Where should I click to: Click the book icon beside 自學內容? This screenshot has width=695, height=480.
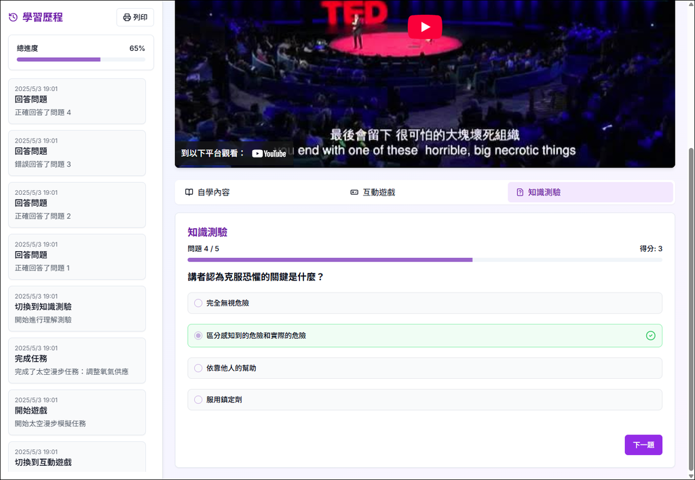189,192
